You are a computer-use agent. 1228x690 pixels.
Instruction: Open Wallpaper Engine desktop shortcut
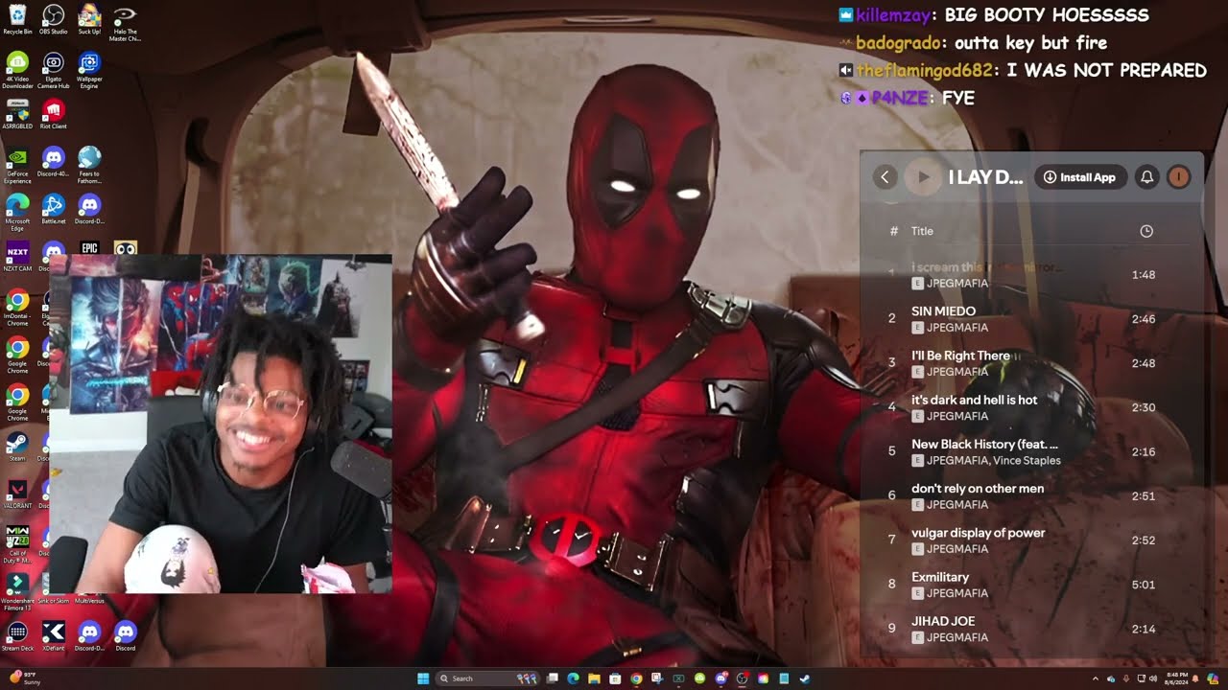pyautogui.click(x=89, y=70)
